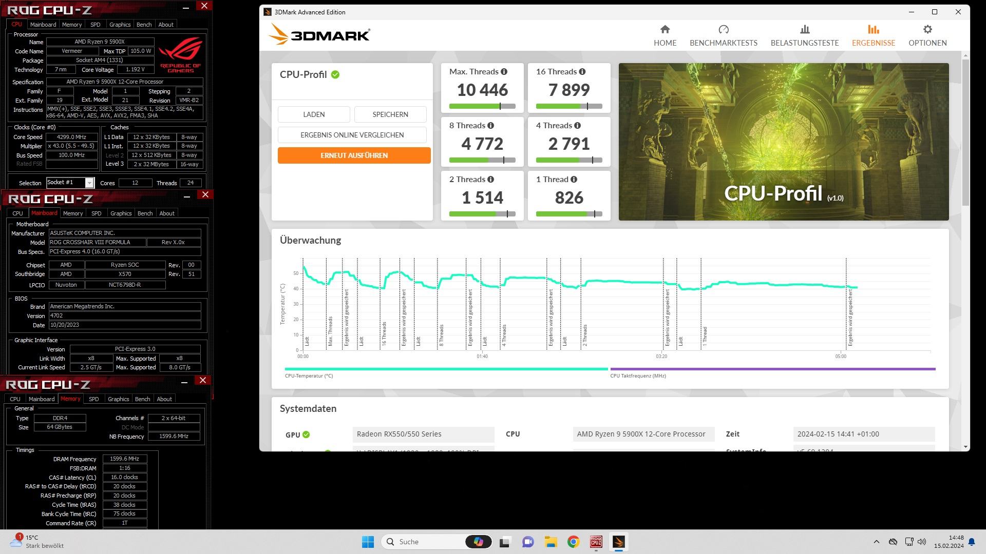Open SPD tab in top CPU-Z window
986x554 pixels.
point(96,25)
